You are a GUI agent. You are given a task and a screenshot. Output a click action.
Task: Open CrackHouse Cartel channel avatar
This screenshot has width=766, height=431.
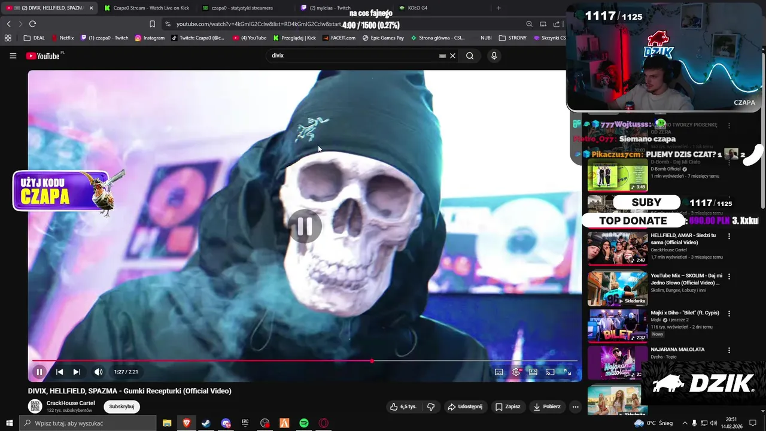point(35,406)
